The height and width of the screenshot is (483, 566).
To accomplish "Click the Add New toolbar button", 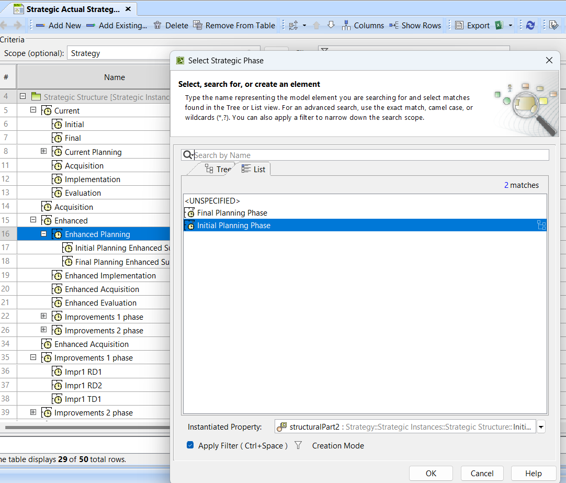I will click(58, 25).
